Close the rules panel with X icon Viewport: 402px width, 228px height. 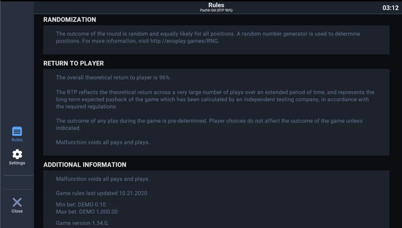click(17, 202)
